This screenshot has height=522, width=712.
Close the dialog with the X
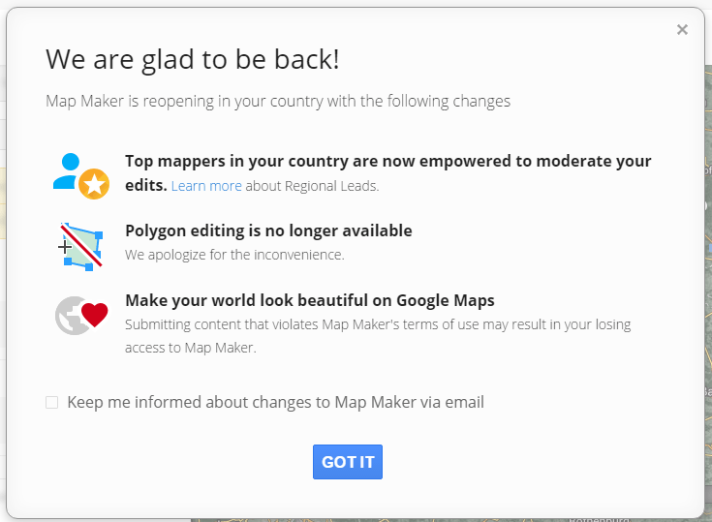coord(682,30)
